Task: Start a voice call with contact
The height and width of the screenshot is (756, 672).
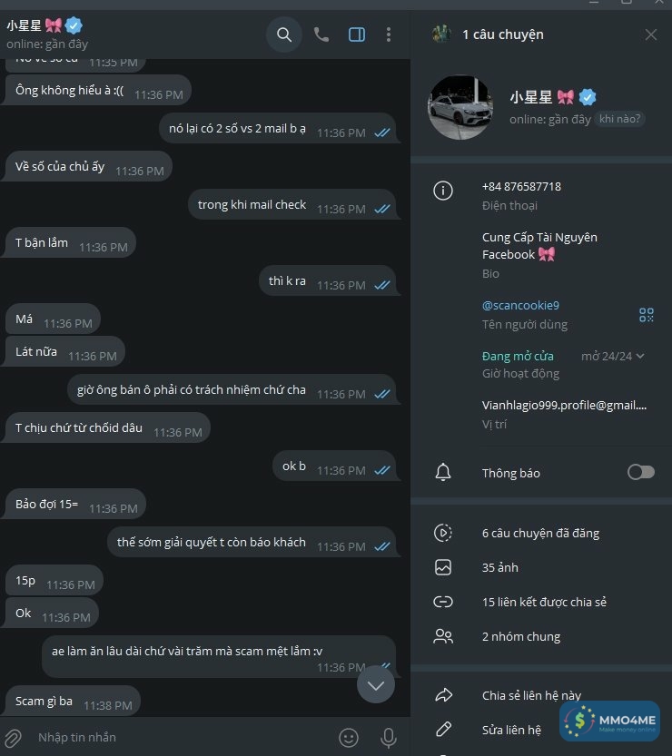Action: point(321,34)
